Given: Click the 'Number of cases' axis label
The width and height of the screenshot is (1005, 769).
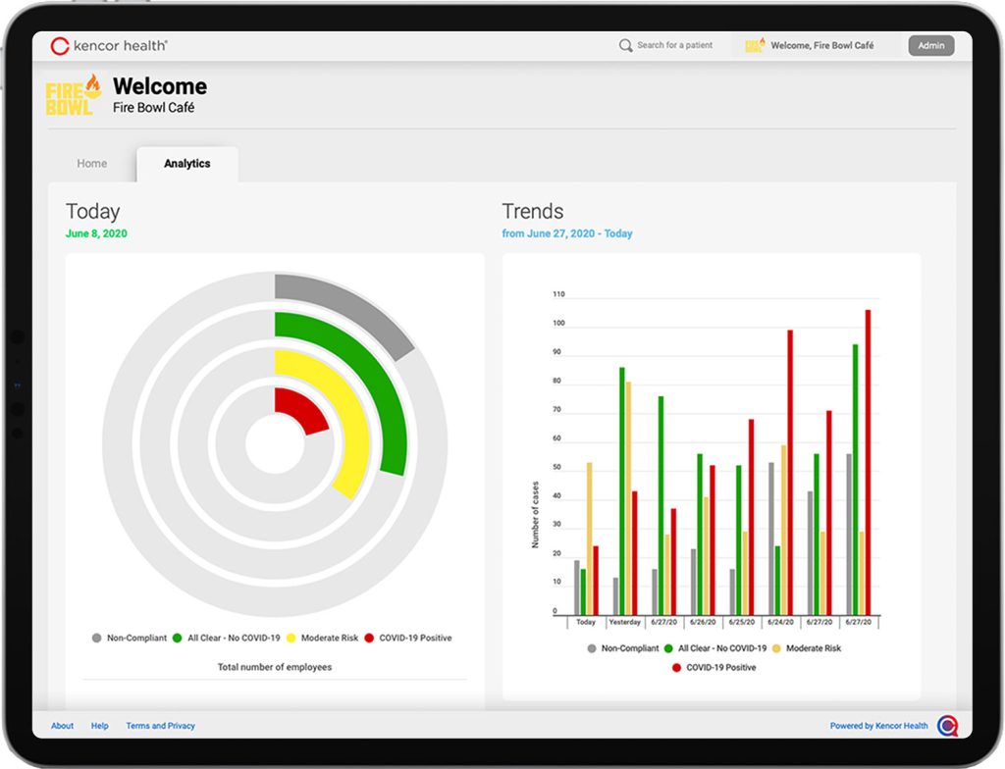Looking at the screenshot, I should tap(535, 515).
